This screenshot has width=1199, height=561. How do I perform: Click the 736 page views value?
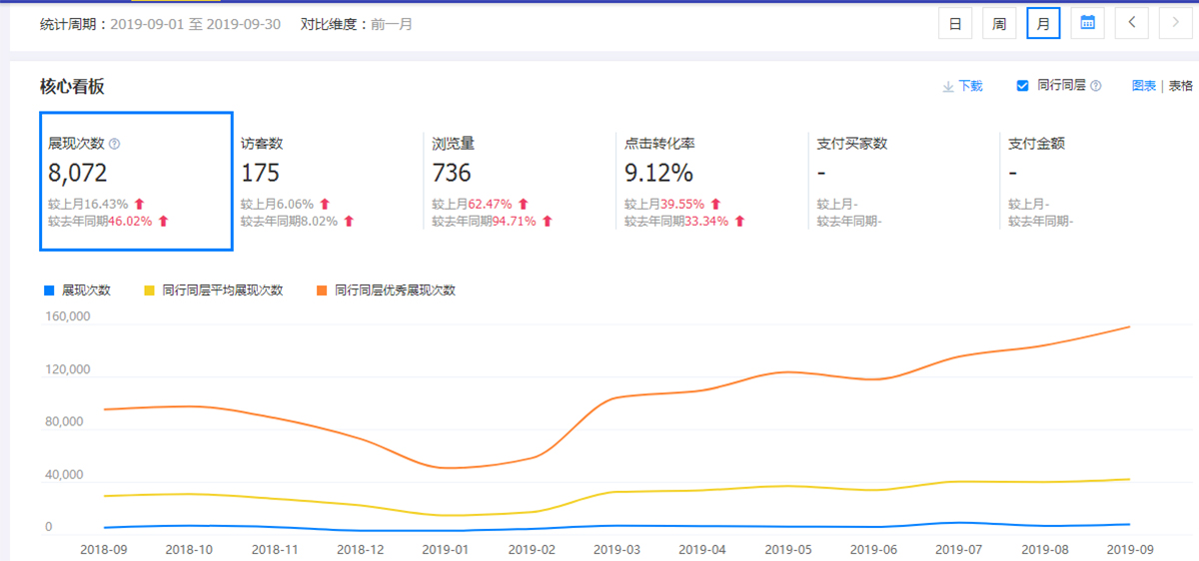coord(452,174)
